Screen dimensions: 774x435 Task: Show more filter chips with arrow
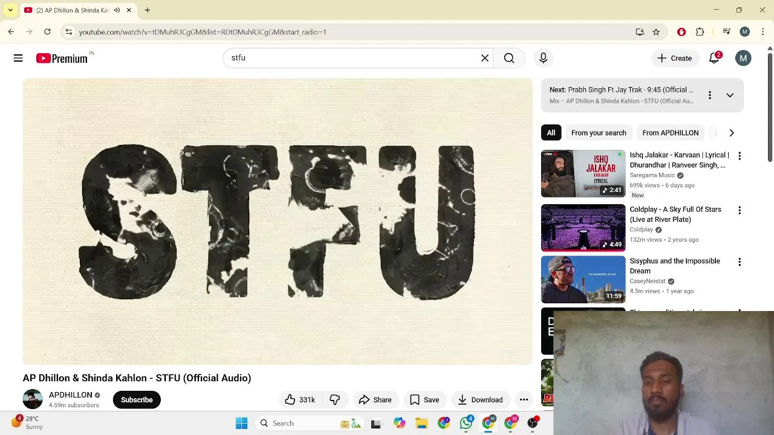pyautogui.click(x=732, y=133)
